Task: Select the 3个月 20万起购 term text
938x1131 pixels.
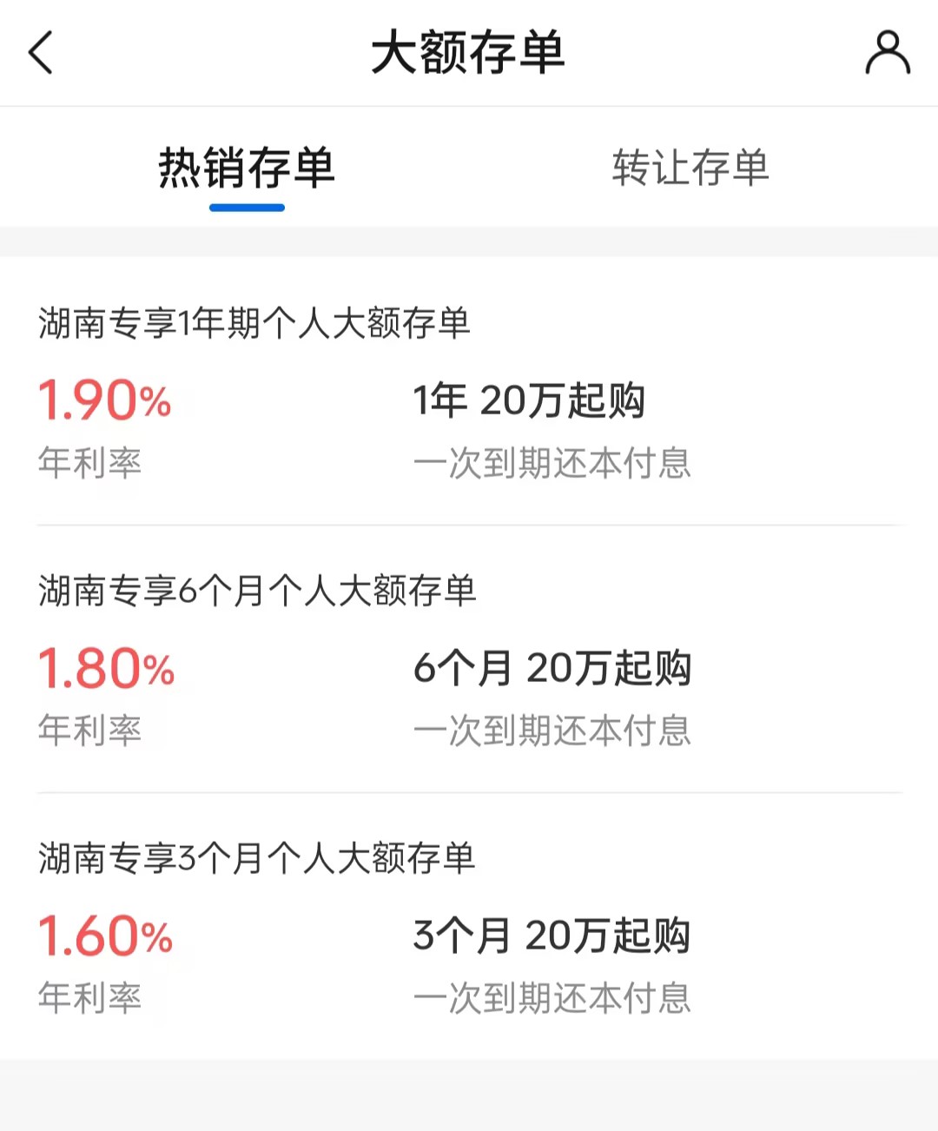Action: coord(552,936)
